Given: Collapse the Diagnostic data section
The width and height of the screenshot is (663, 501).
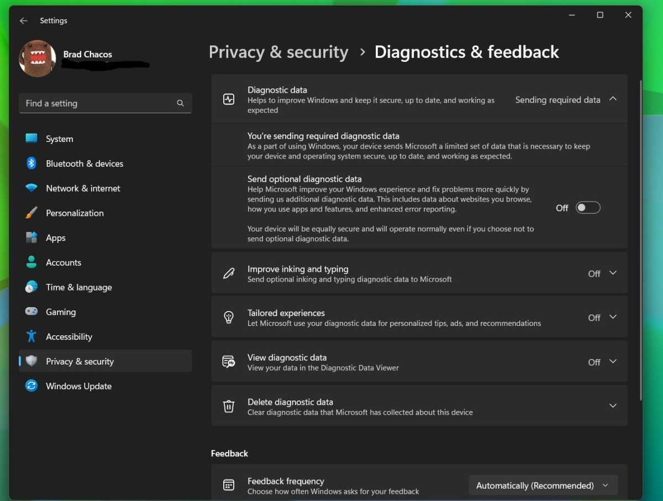Looking at the screenshot, I should tap(613, 98).
